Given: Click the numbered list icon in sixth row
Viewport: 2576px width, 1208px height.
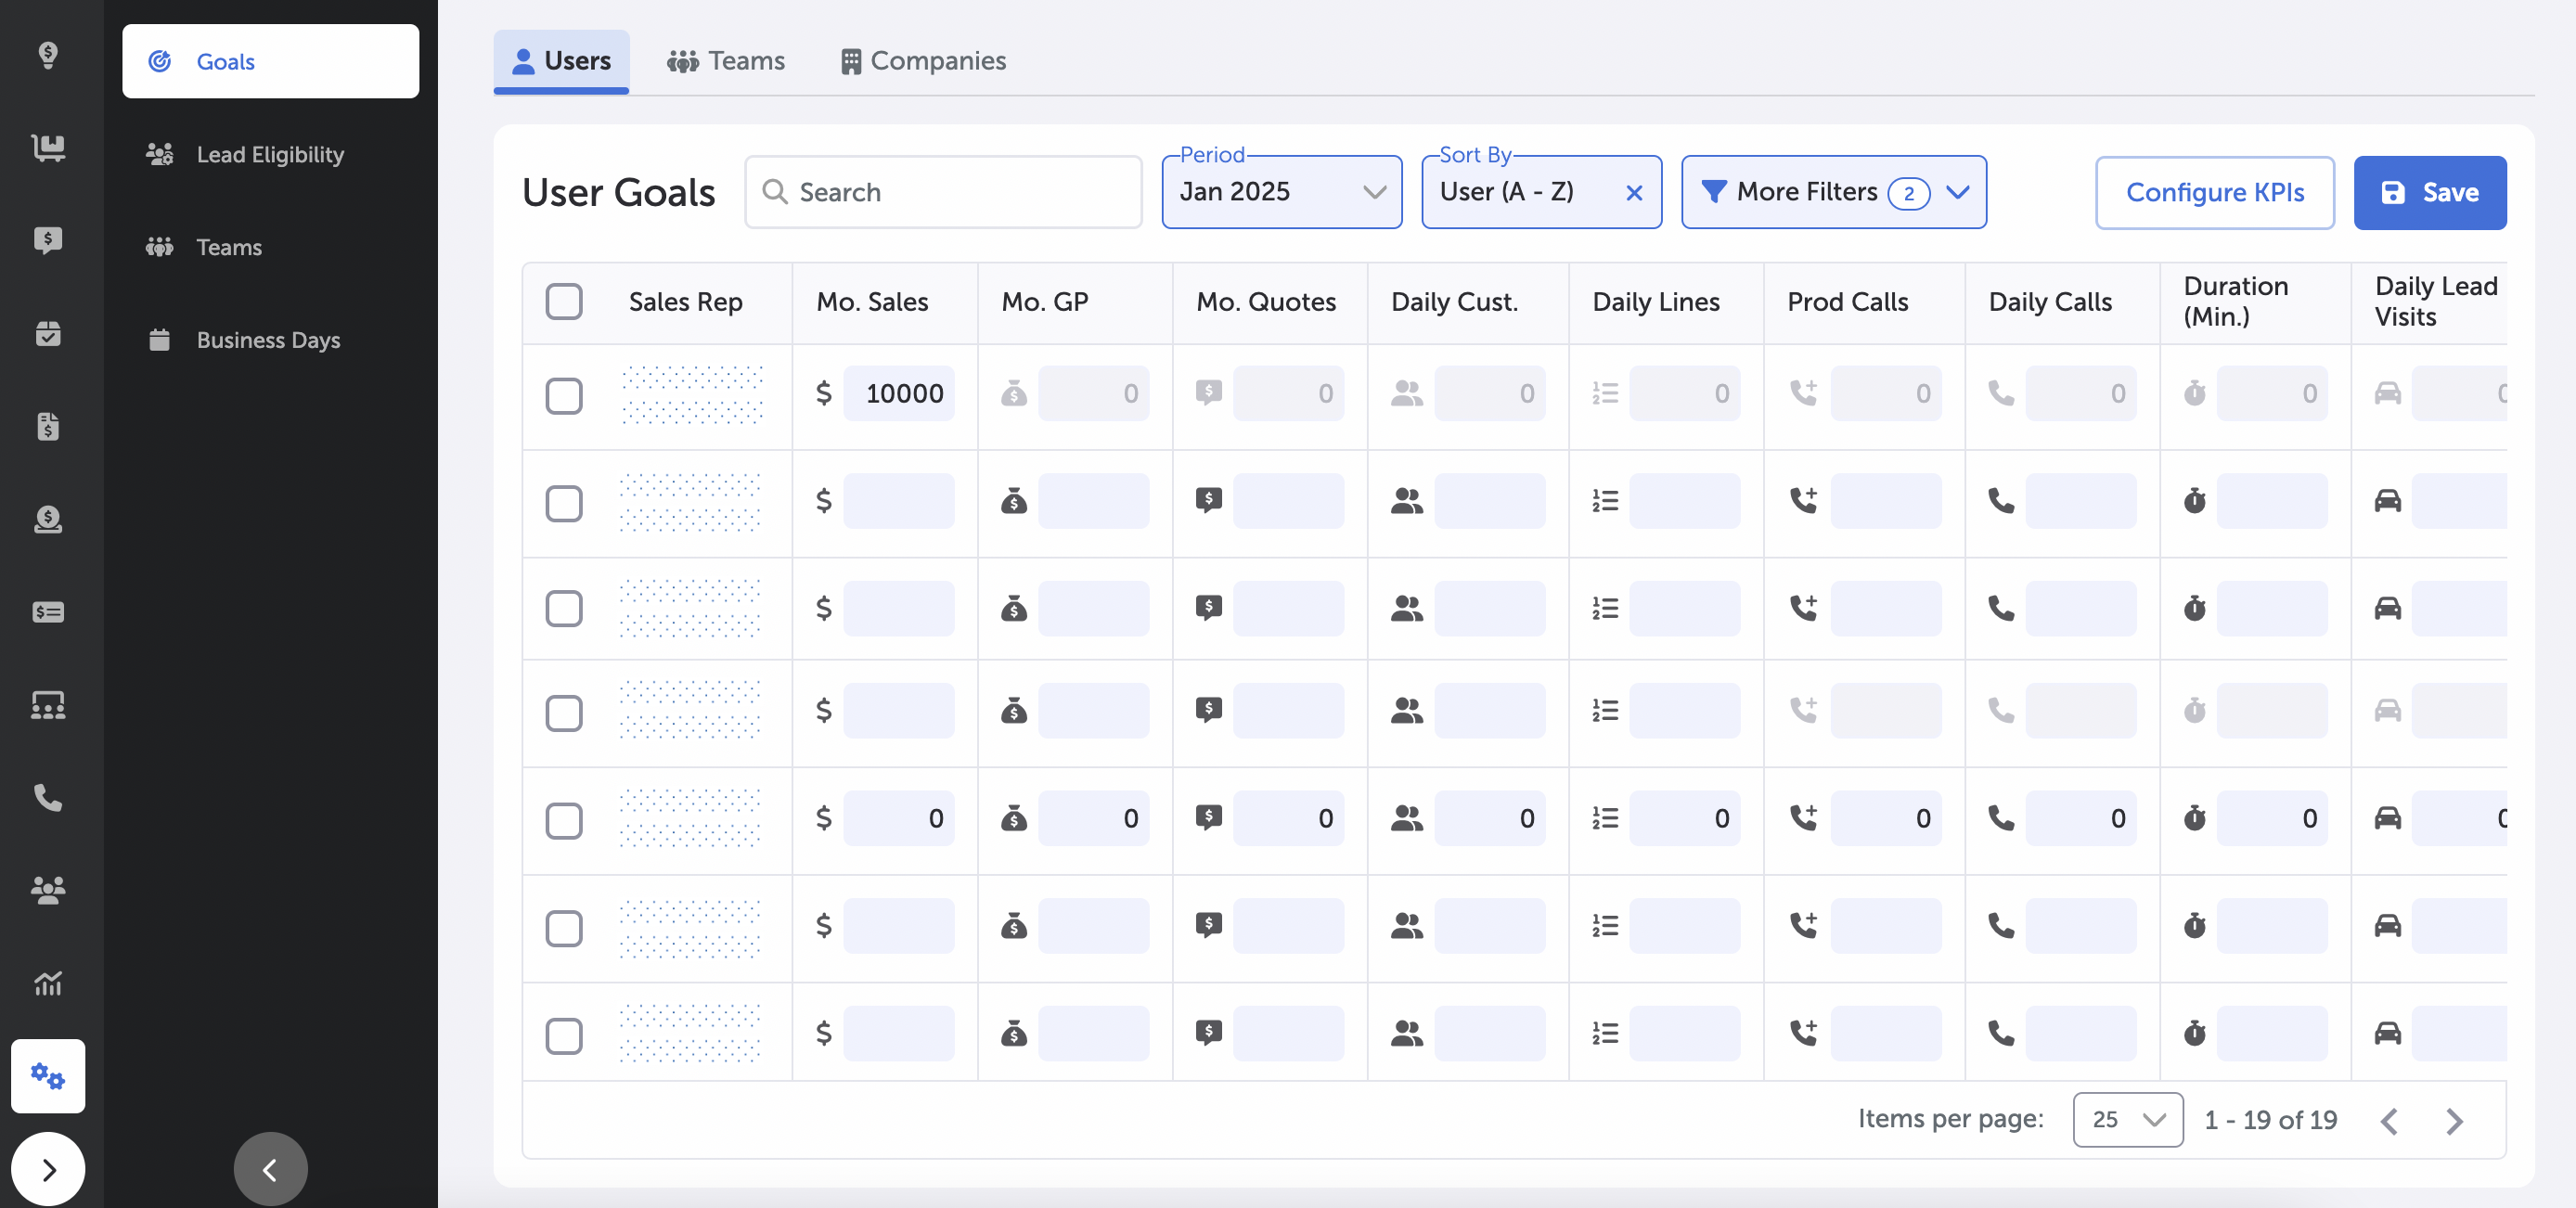Looking at the screenshot, I should (x=1605, y=926).
